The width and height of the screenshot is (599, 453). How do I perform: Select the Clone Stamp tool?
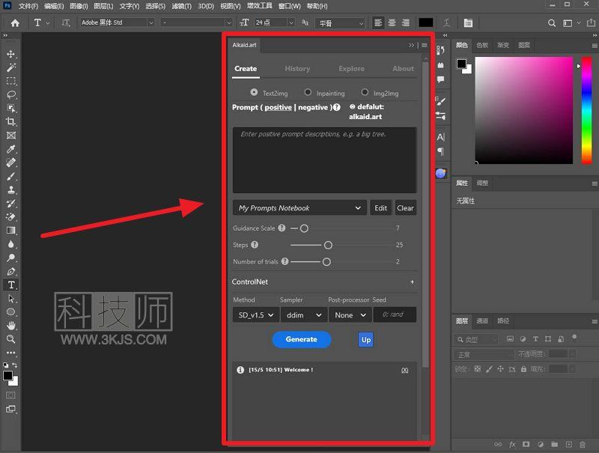point(10,190)
